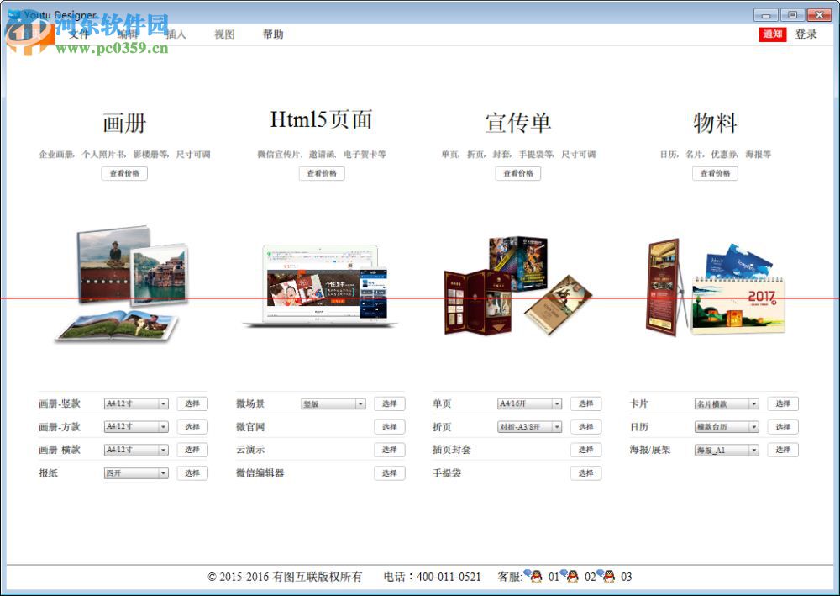This screenshot has width=840, height=596.
Task: Click the 登录 link at top right
Action: [x=805, y=34]
